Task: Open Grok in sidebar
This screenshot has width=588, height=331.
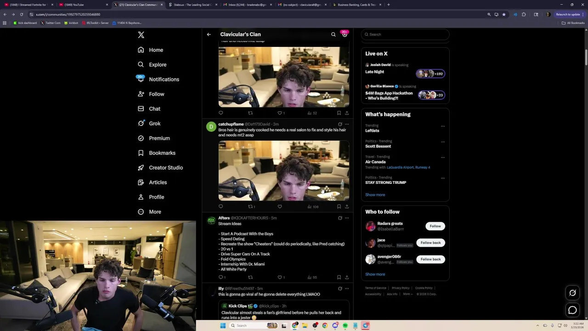Action: point(149,123)
